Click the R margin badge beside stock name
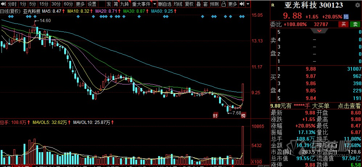 tap(272, 5)
